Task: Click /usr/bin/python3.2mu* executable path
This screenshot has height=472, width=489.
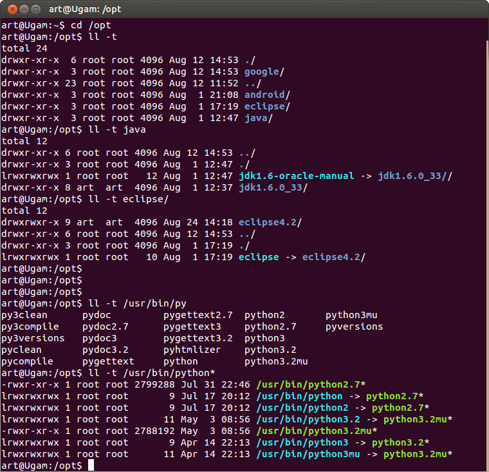Action: click(x=317, y=431)
